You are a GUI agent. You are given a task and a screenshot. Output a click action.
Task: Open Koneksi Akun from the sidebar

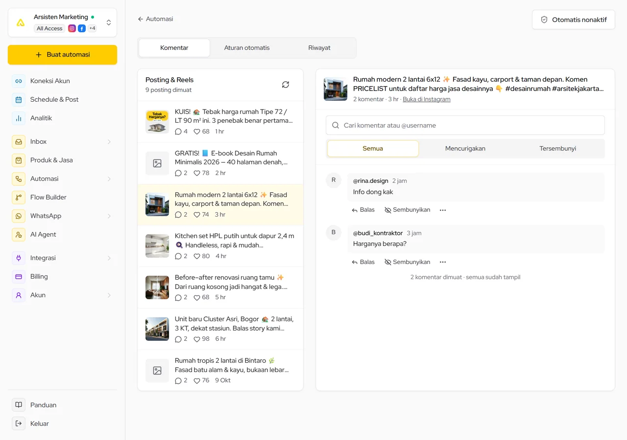click(62, 81)
